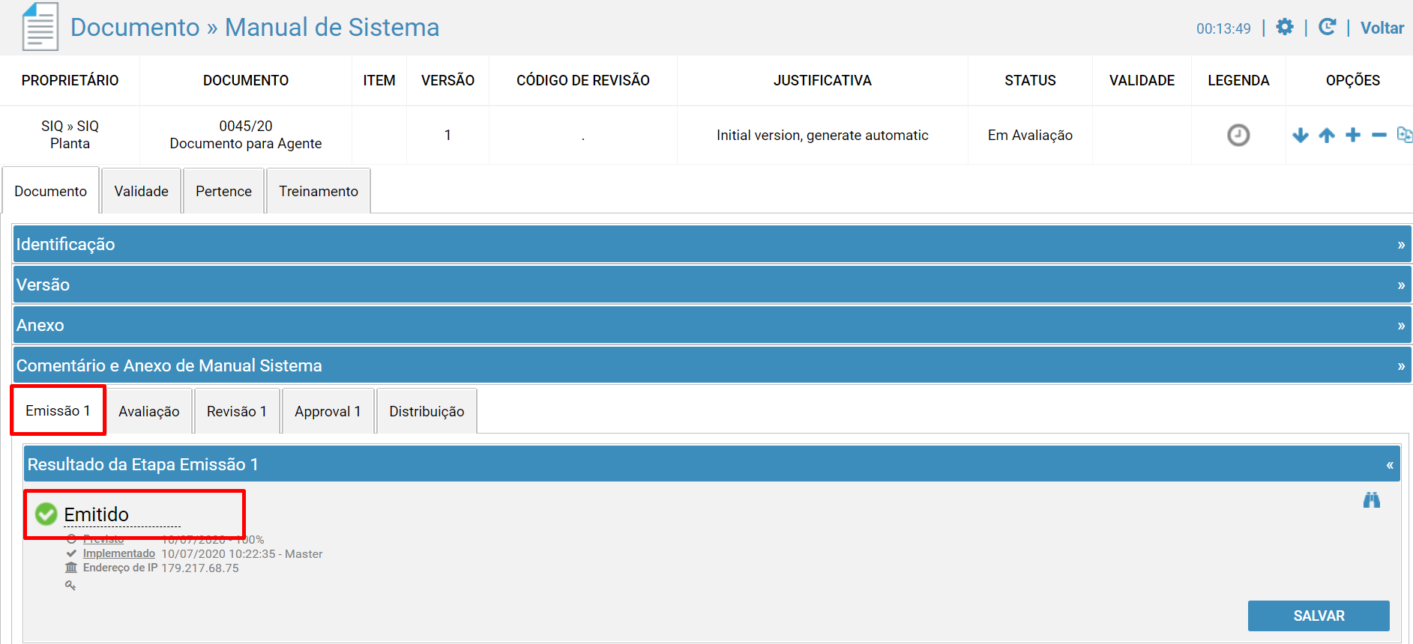Click the binoculars icon in result panel
The width and height of the screenshot is (1413, 644).
[x=1372, y=499]
